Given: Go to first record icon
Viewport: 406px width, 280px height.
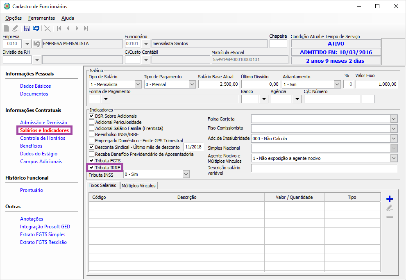Looking at the screenshot, I should click(x=59, y=28).
